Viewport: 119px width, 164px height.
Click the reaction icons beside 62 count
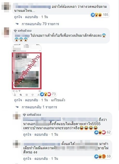tap(100, 132)
